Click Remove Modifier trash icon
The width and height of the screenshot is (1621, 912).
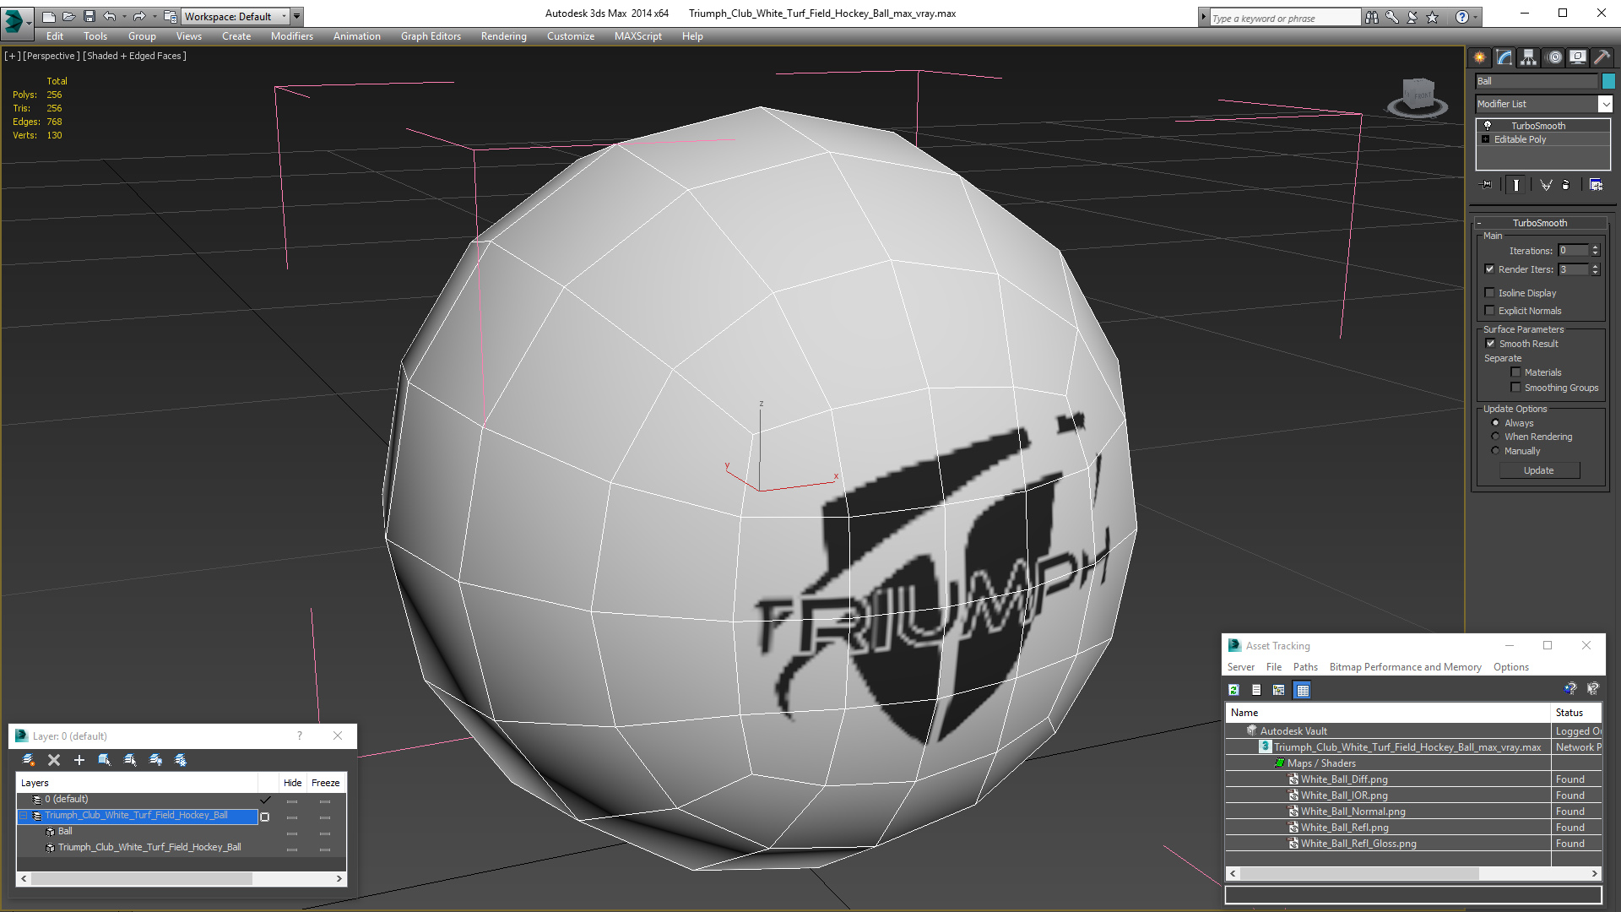pyautogui.click(x=1566, y=185)
